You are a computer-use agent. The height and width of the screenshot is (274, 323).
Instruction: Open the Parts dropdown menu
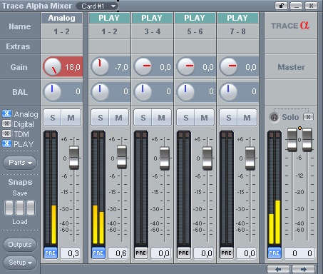tap(20, 163)
